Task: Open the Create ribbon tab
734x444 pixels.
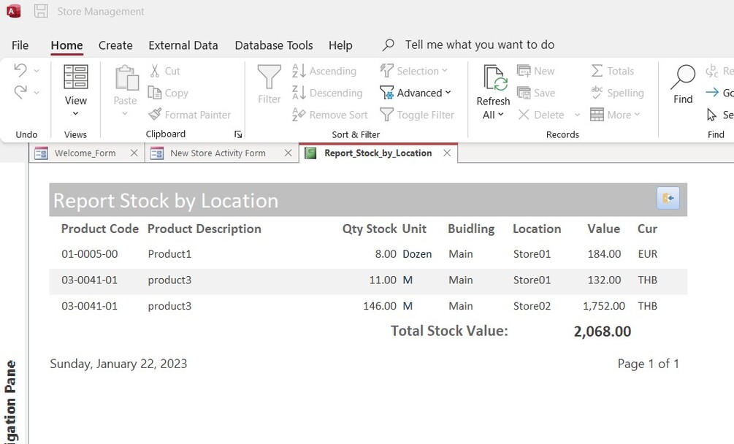Action: click(115, 45)
